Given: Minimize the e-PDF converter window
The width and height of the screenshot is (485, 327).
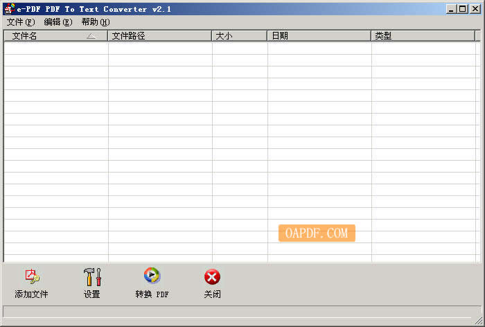Looking at the screenshot, I should tap(451, 9).
